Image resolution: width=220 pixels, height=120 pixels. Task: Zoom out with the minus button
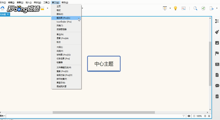pos(194,116)
